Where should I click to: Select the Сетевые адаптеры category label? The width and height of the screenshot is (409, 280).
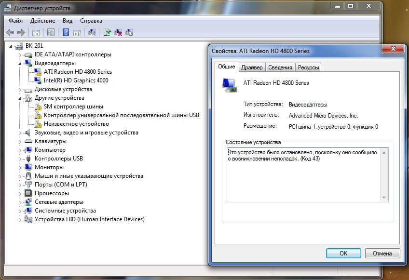(x=59, y=202)
